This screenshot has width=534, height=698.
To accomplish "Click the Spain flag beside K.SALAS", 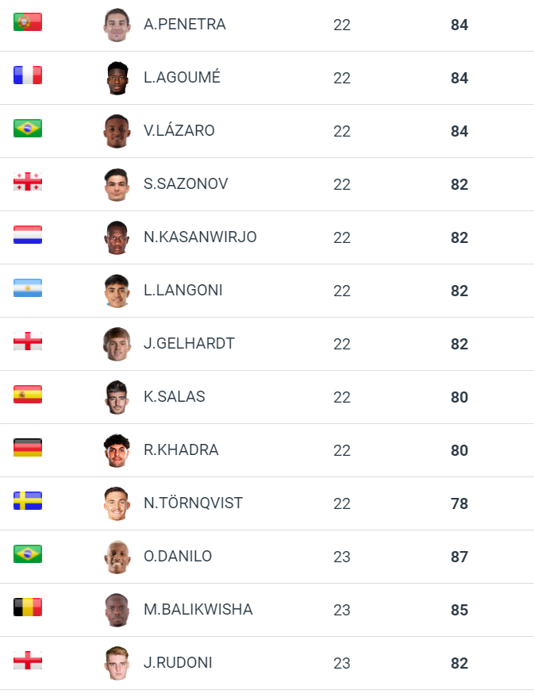I will tap(28, 395).
